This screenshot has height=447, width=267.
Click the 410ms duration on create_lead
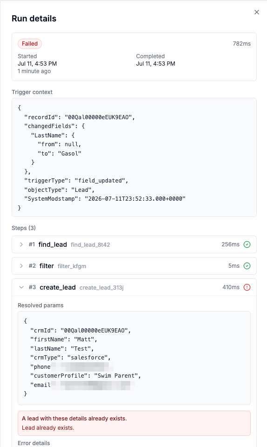(x=231, y=287)
